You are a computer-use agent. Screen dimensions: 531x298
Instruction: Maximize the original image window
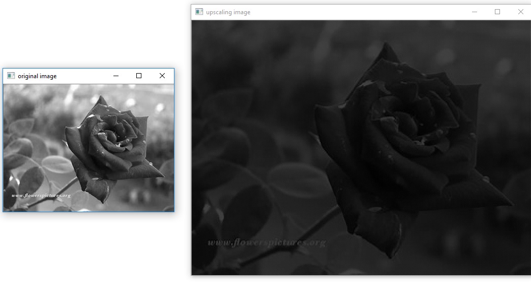(138, 76)
